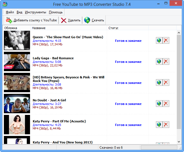Click the list scroll up arrow
This screenshot has height=152, width=184.
[179, 33]
